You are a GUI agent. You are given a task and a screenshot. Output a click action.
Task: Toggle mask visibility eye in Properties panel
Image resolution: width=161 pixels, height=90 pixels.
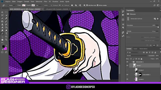pos(154,45)
